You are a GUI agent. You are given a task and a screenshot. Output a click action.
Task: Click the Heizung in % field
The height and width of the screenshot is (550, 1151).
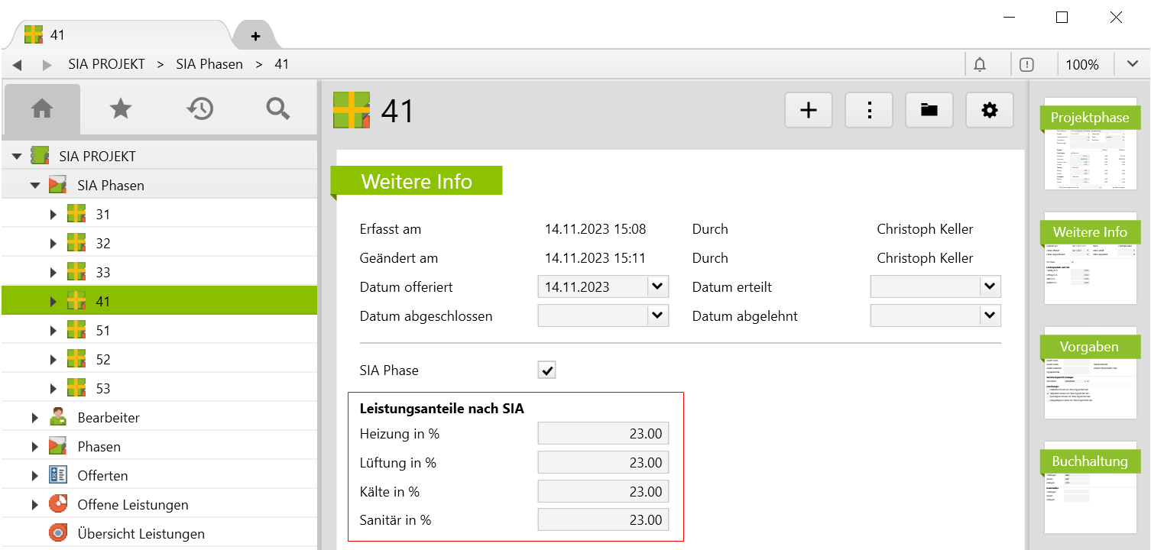click(603, 434)
